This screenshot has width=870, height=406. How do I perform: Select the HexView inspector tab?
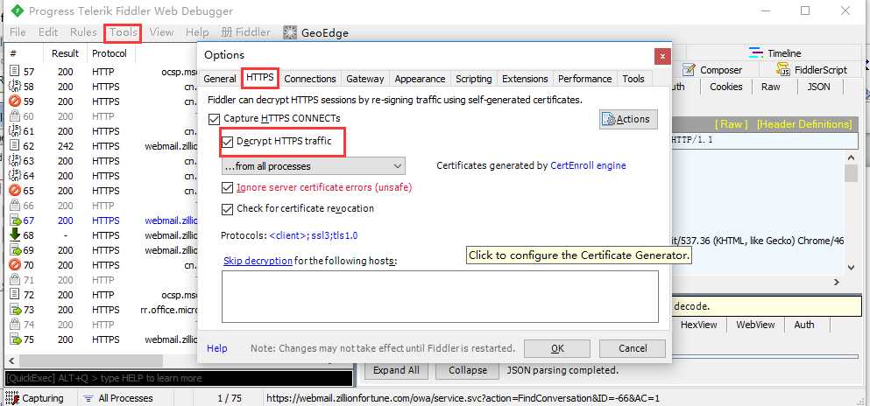pyautogui.click(x=698, y=325)
